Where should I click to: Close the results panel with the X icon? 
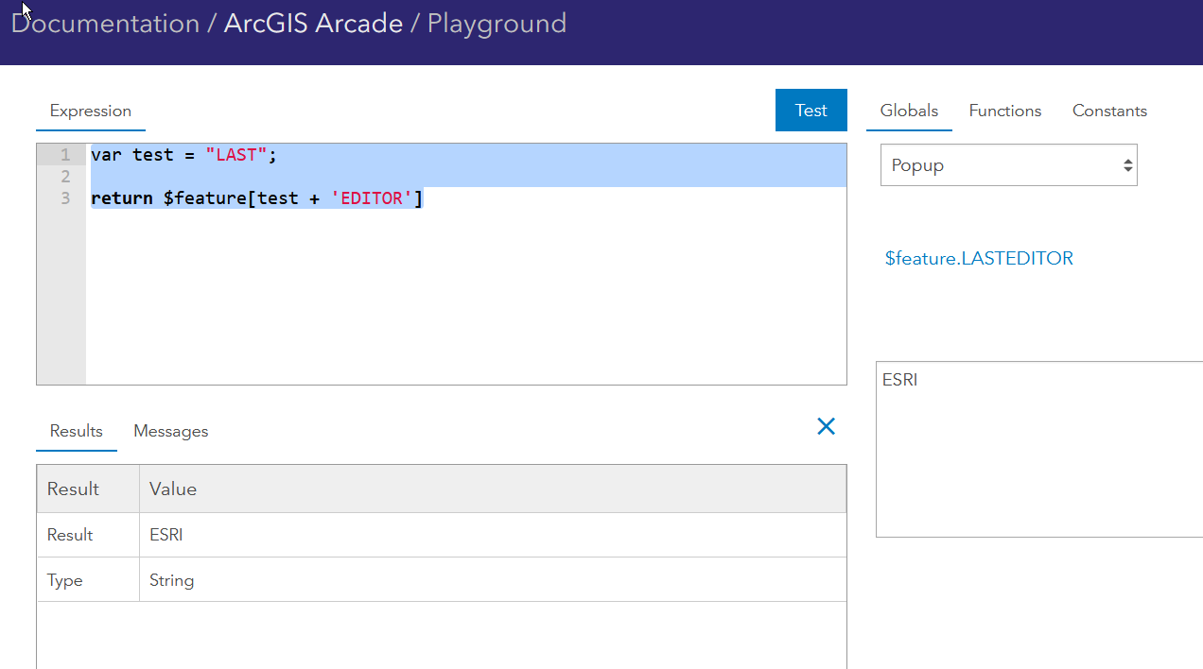[826, 427]
